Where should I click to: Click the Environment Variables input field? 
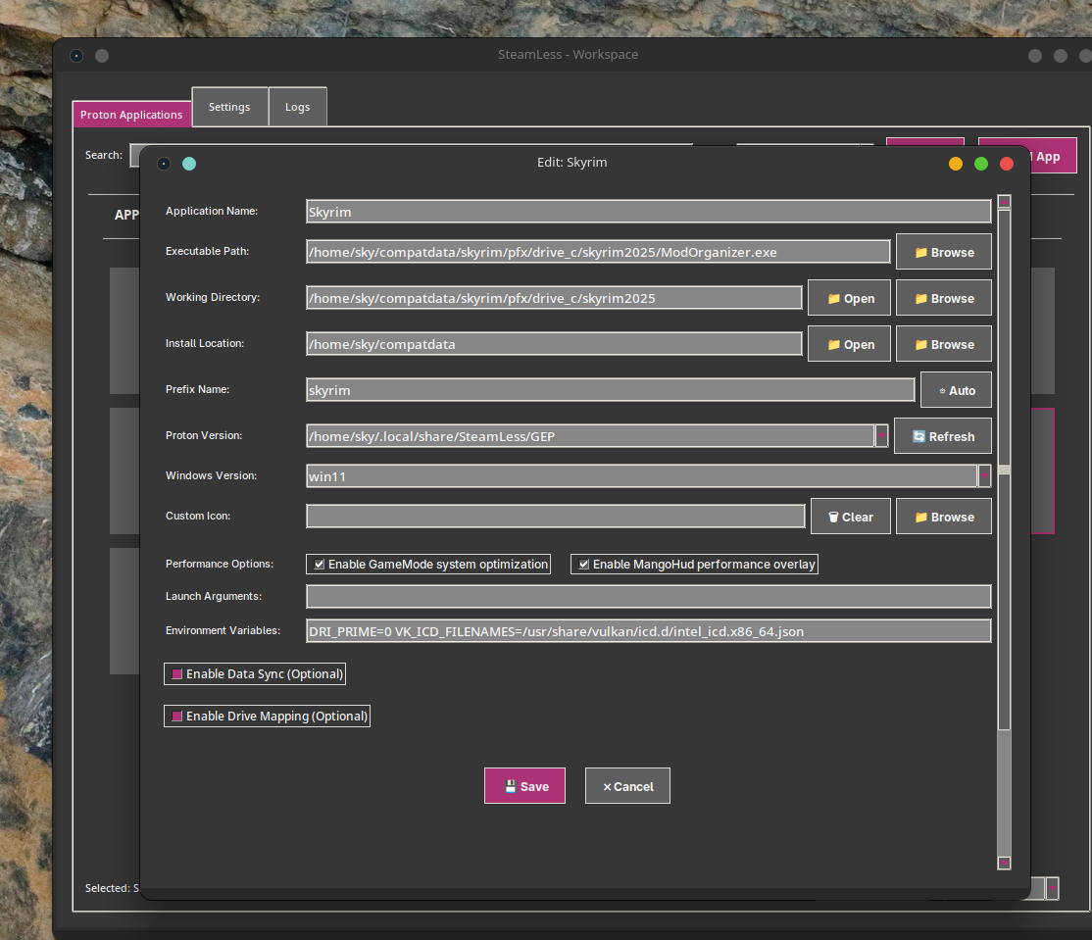648,631
